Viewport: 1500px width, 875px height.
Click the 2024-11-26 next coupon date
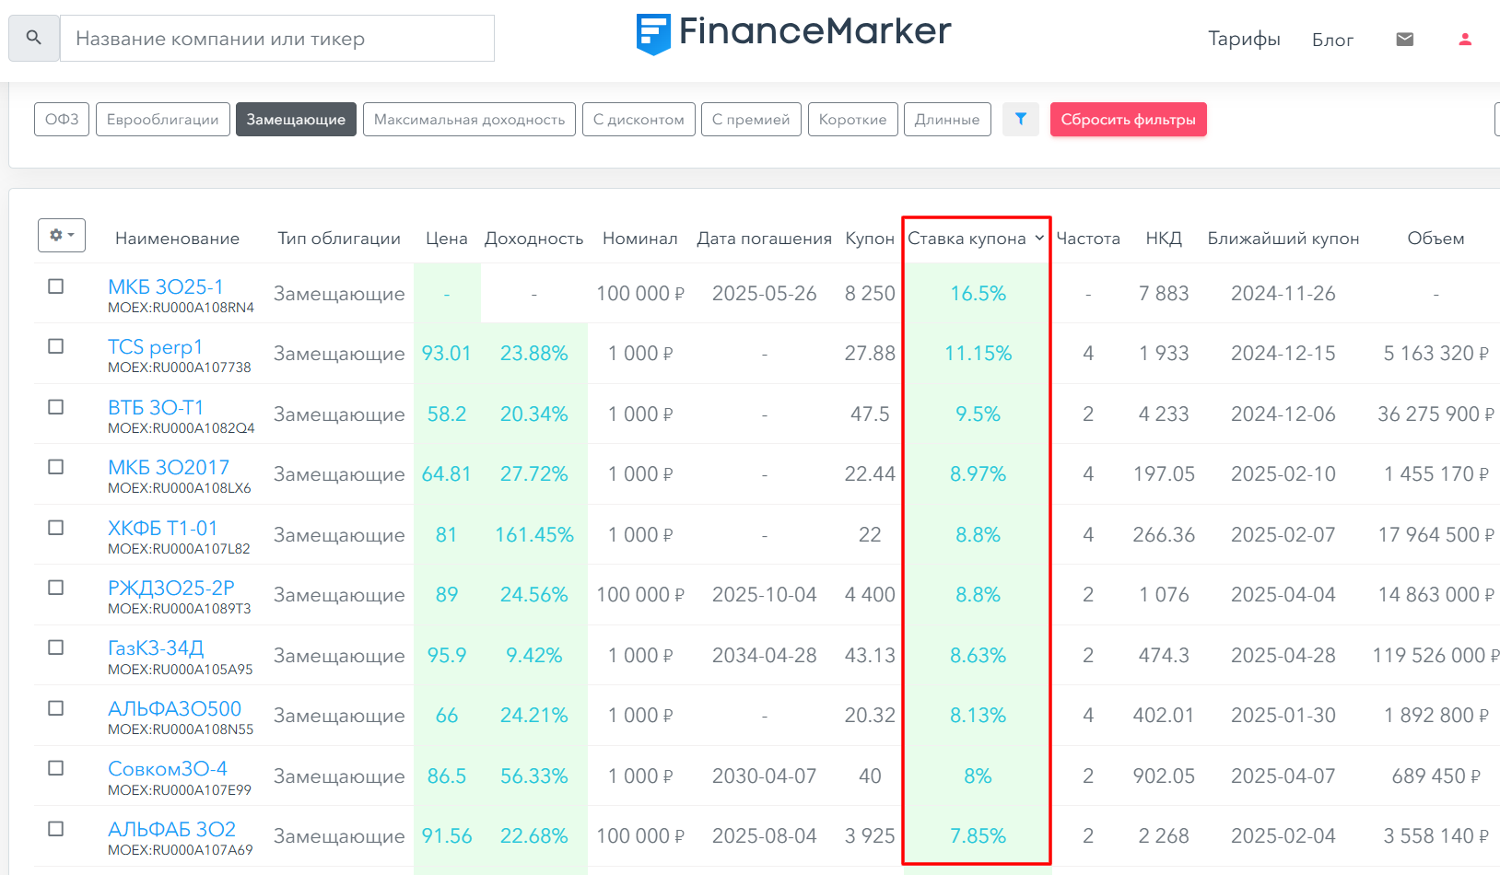click(x=1283, y=293)
